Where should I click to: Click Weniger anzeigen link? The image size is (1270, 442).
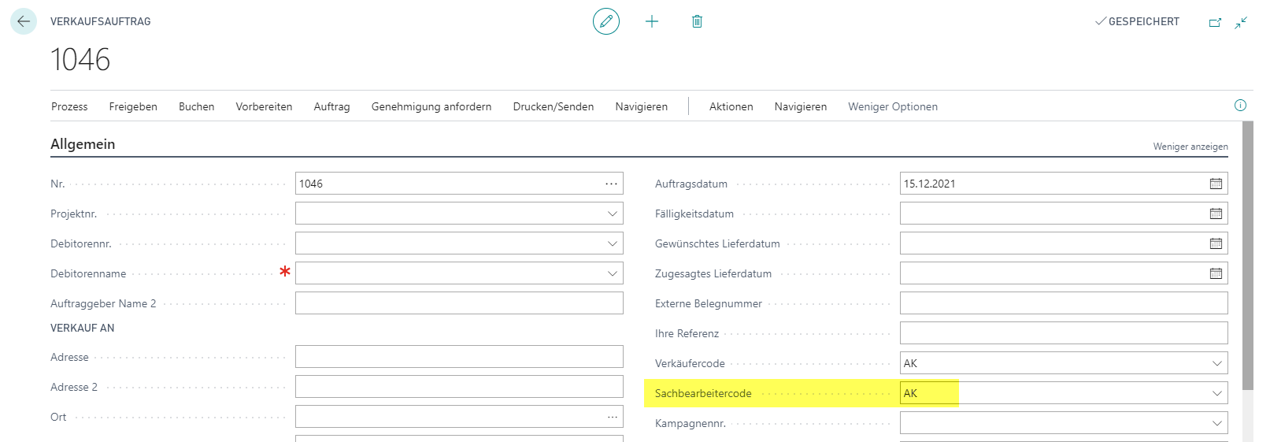tap(1190, 147)
